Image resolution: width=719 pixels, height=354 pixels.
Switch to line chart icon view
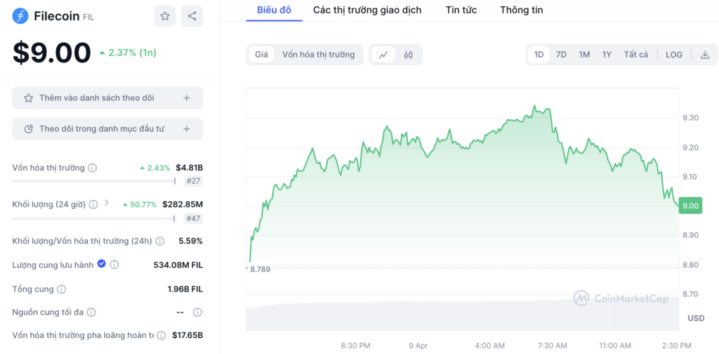pyautogui.click(x=383, y=55)
